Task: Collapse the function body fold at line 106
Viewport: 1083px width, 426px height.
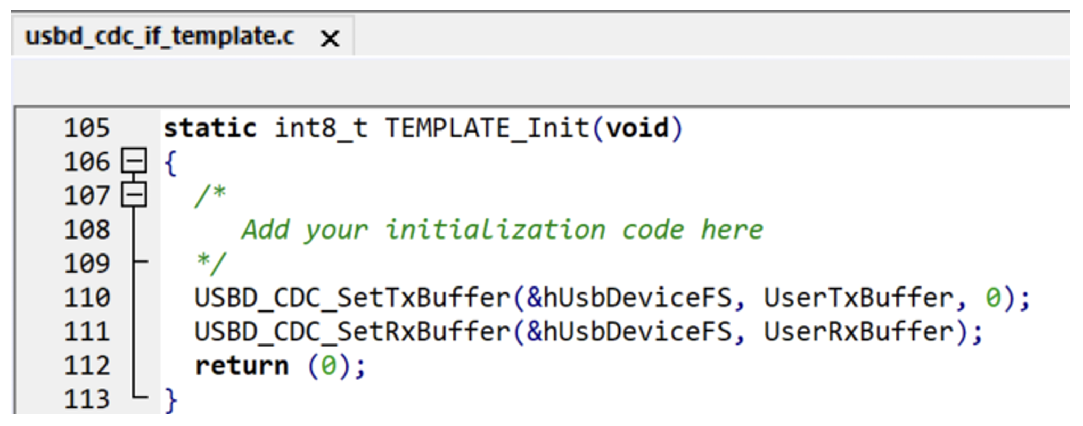Action: (134, 161)
